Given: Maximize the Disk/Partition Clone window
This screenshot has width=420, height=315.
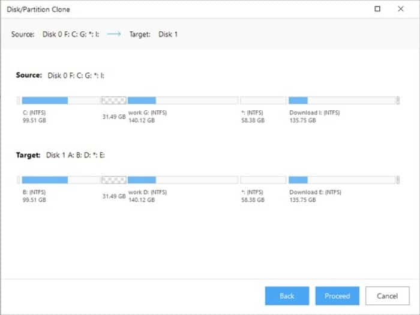Looking at the screenshot, I should click(x=377, y=9).
